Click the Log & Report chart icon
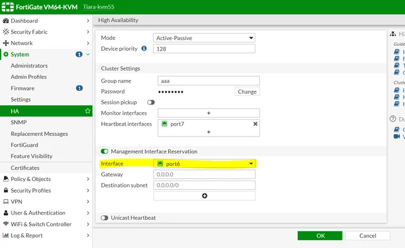 6,235
